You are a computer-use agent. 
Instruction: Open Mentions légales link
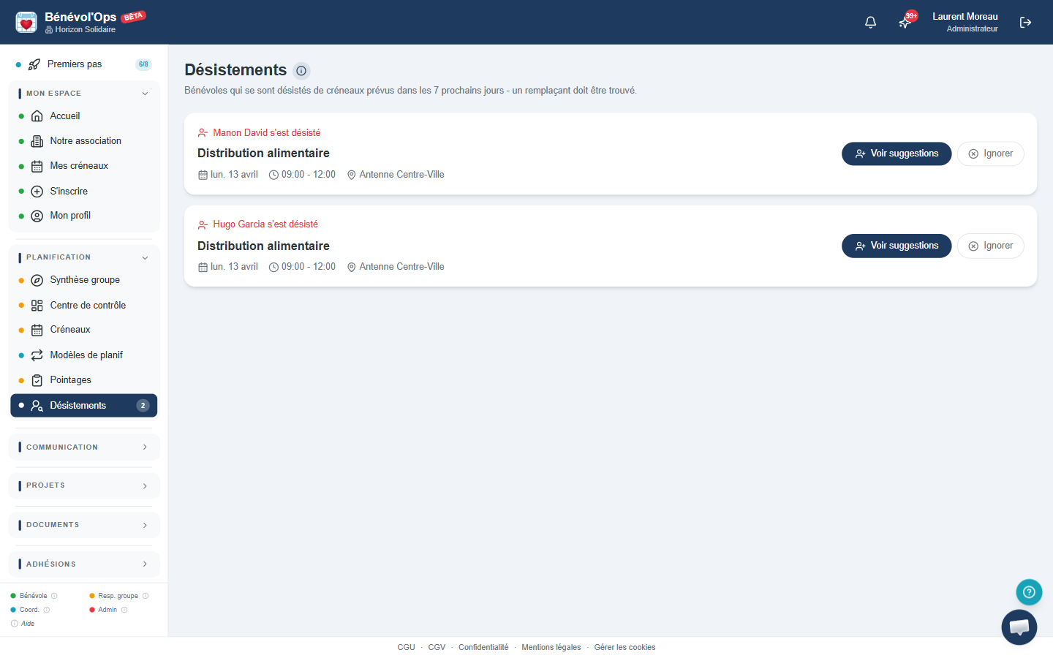click(x=551, y=648)
